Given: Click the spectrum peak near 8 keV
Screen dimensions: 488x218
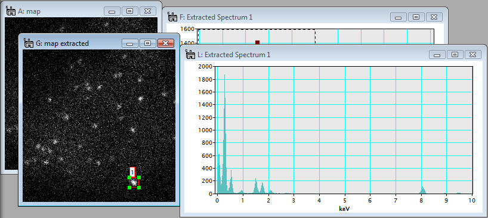Looking at the screenshot, I should pos(422,190).
